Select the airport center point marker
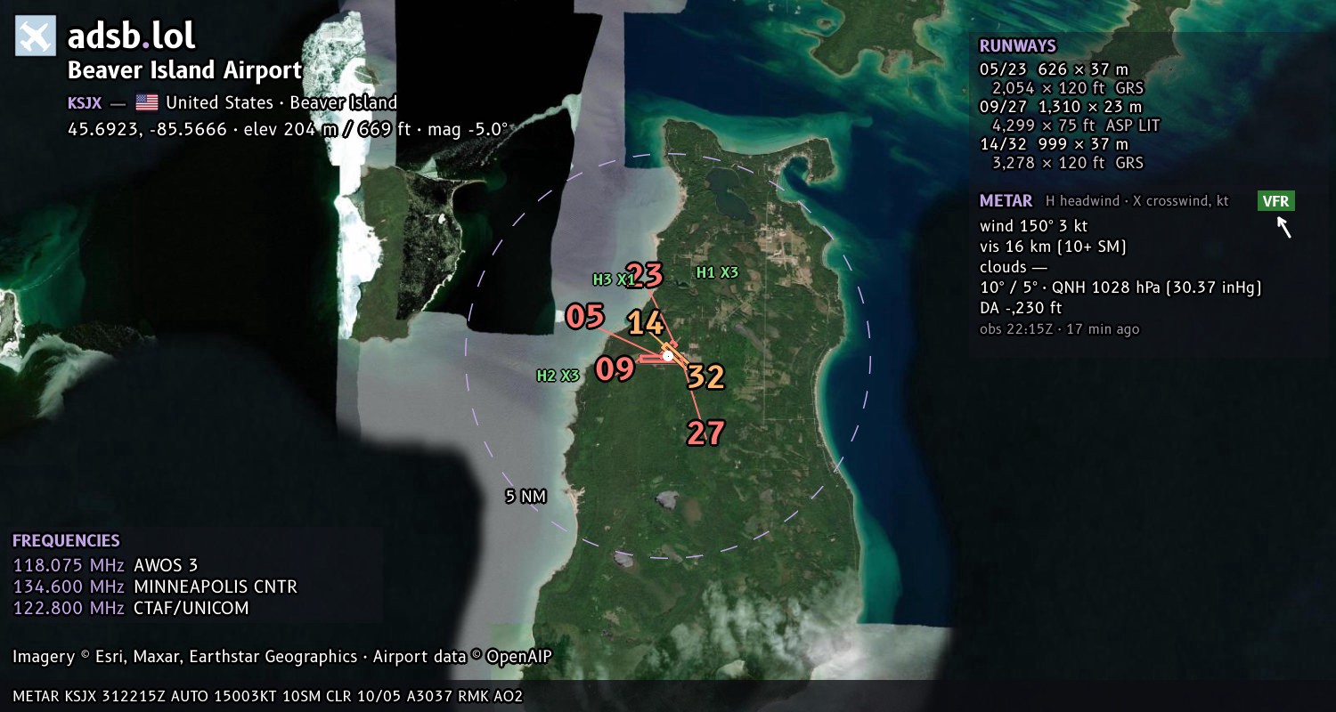 tap(668, 355)
